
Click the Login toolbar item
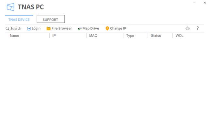(x=34, y=28)
